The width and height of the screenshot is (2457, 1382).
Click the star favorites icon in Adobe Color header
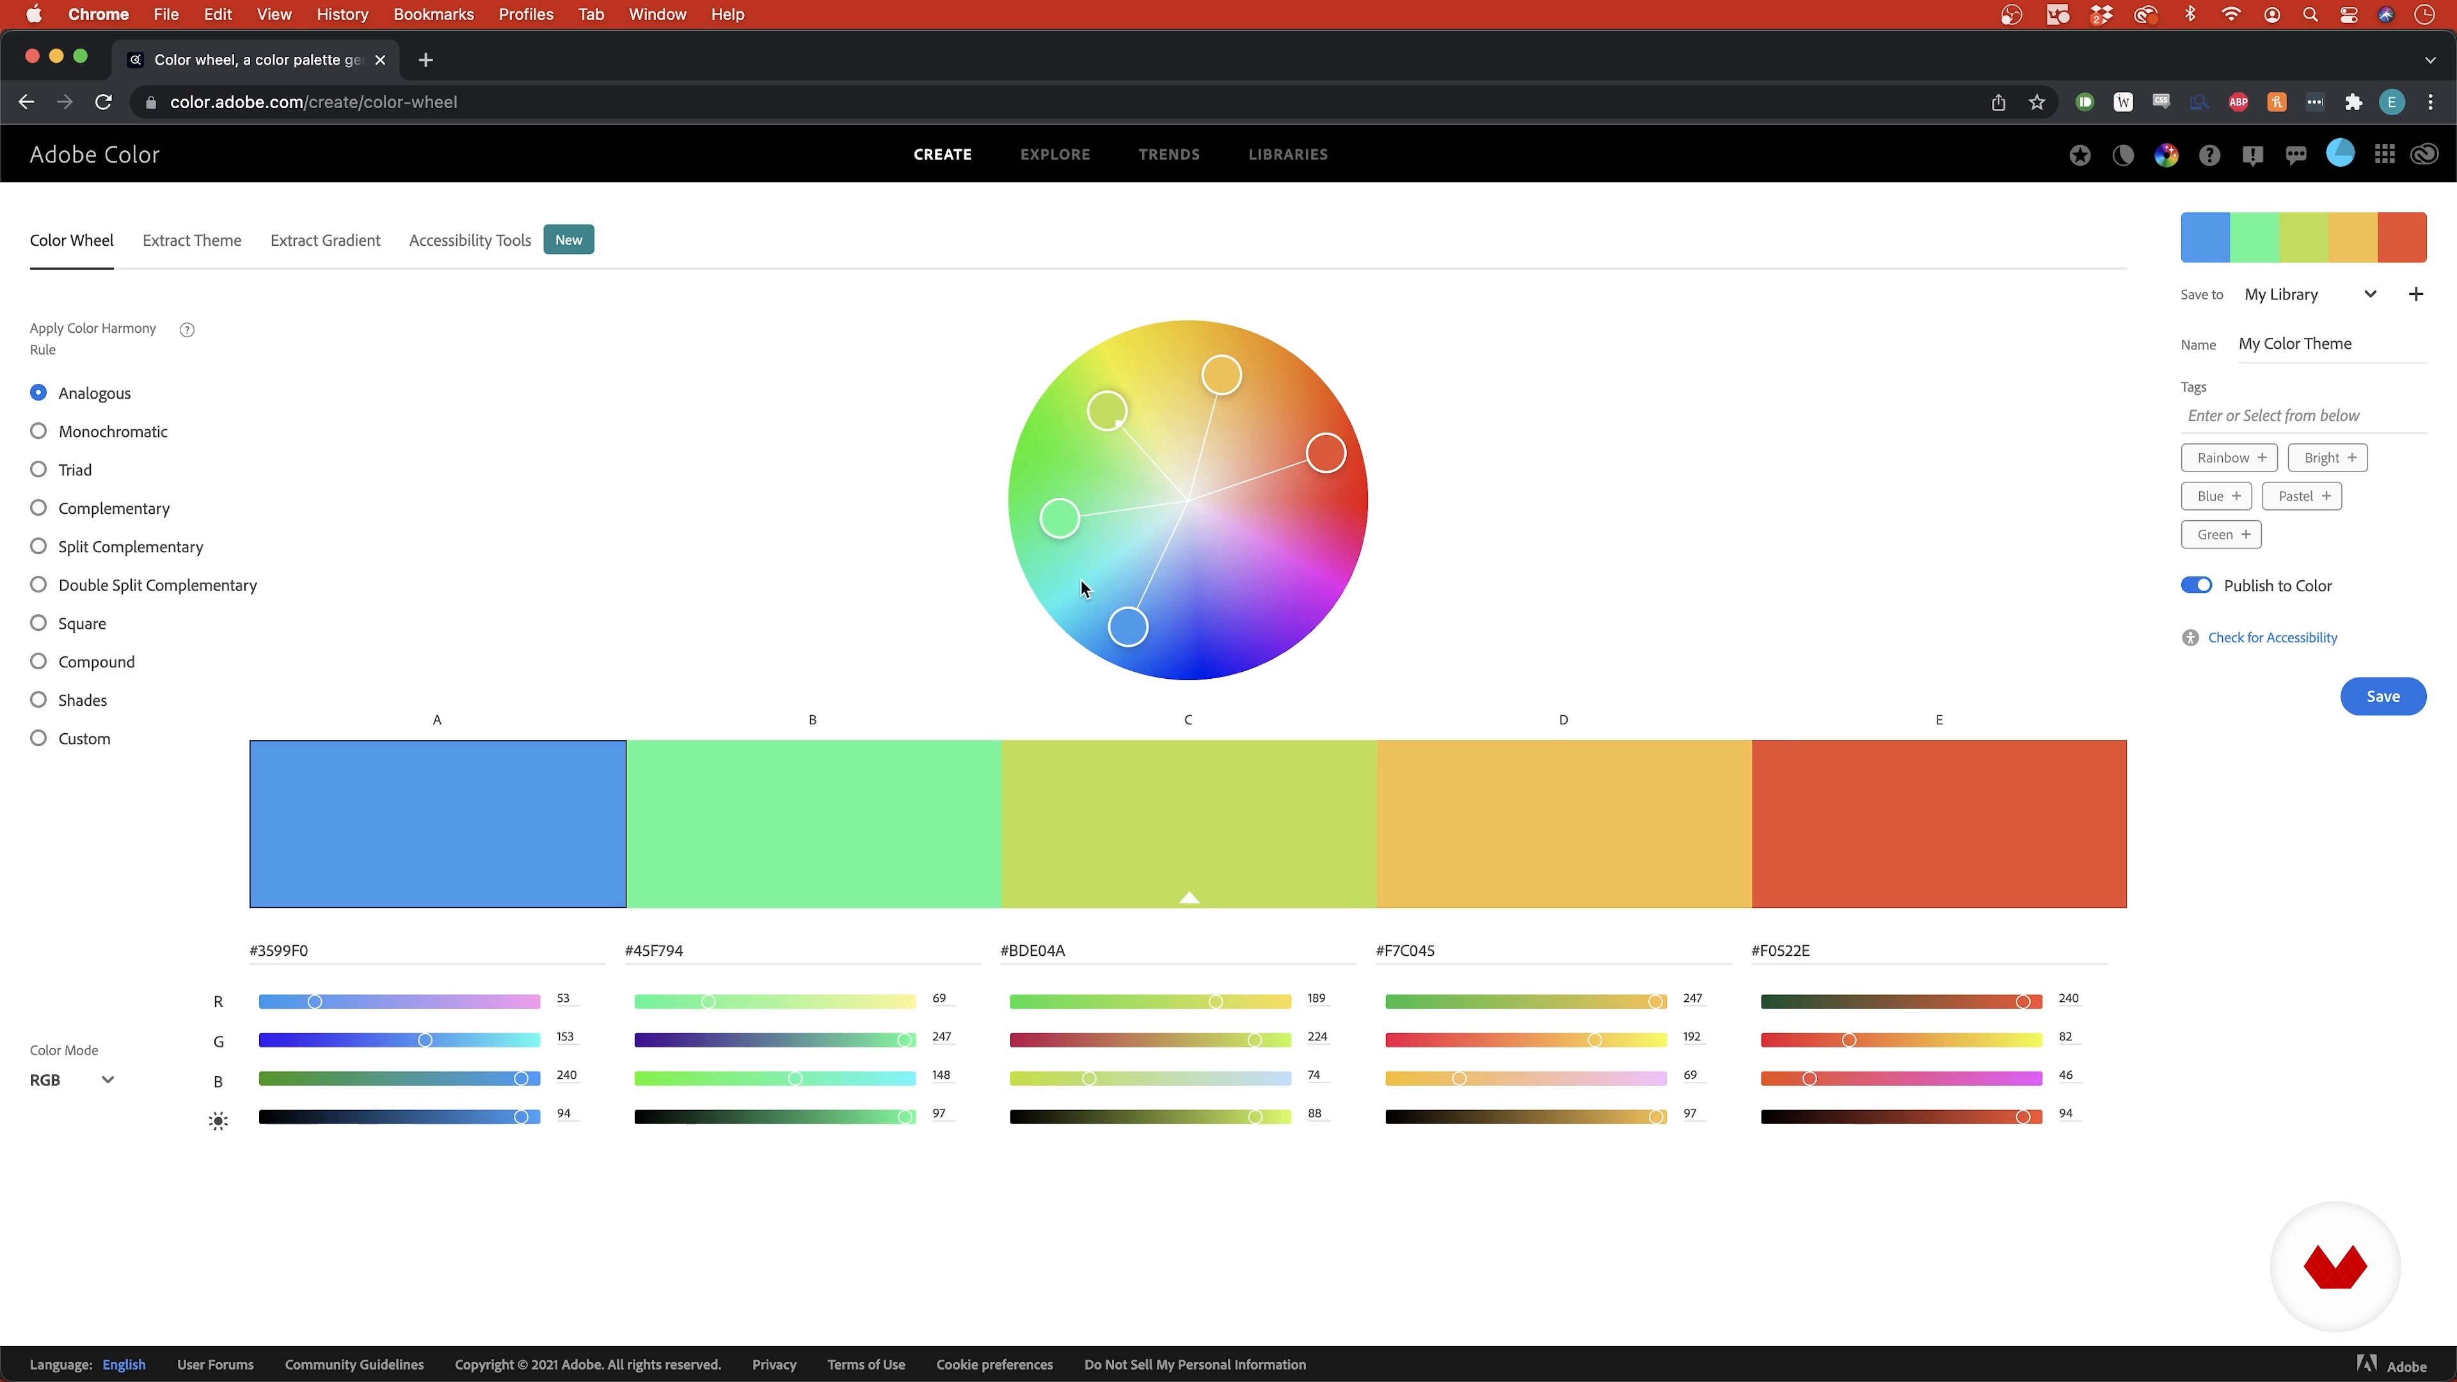(2080, 154)
